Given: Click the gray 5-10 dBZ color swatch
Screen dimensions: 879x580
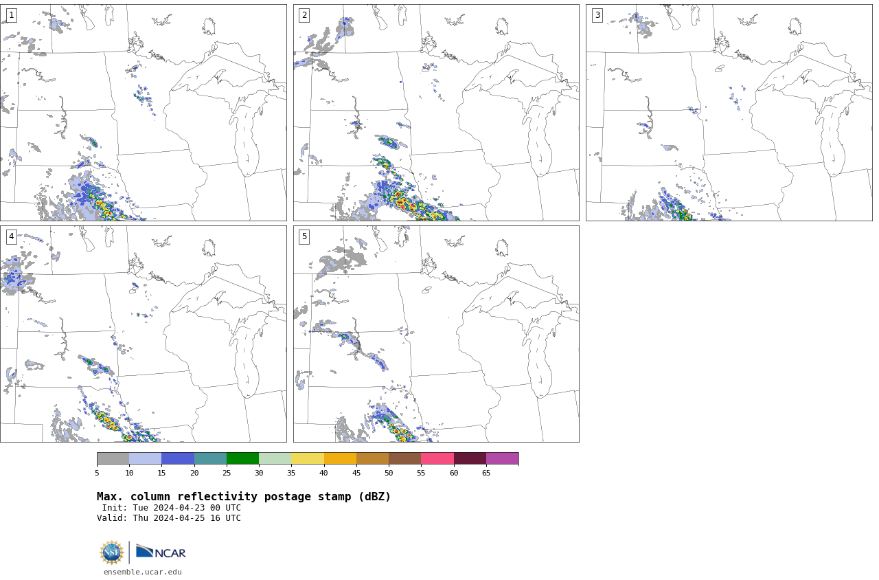Looking at the screenshot, I should [x=113, y=458].
